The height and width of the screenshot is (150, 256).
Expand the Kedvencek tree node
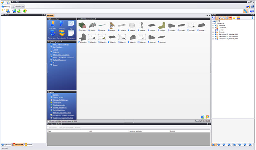coord(213,28)
